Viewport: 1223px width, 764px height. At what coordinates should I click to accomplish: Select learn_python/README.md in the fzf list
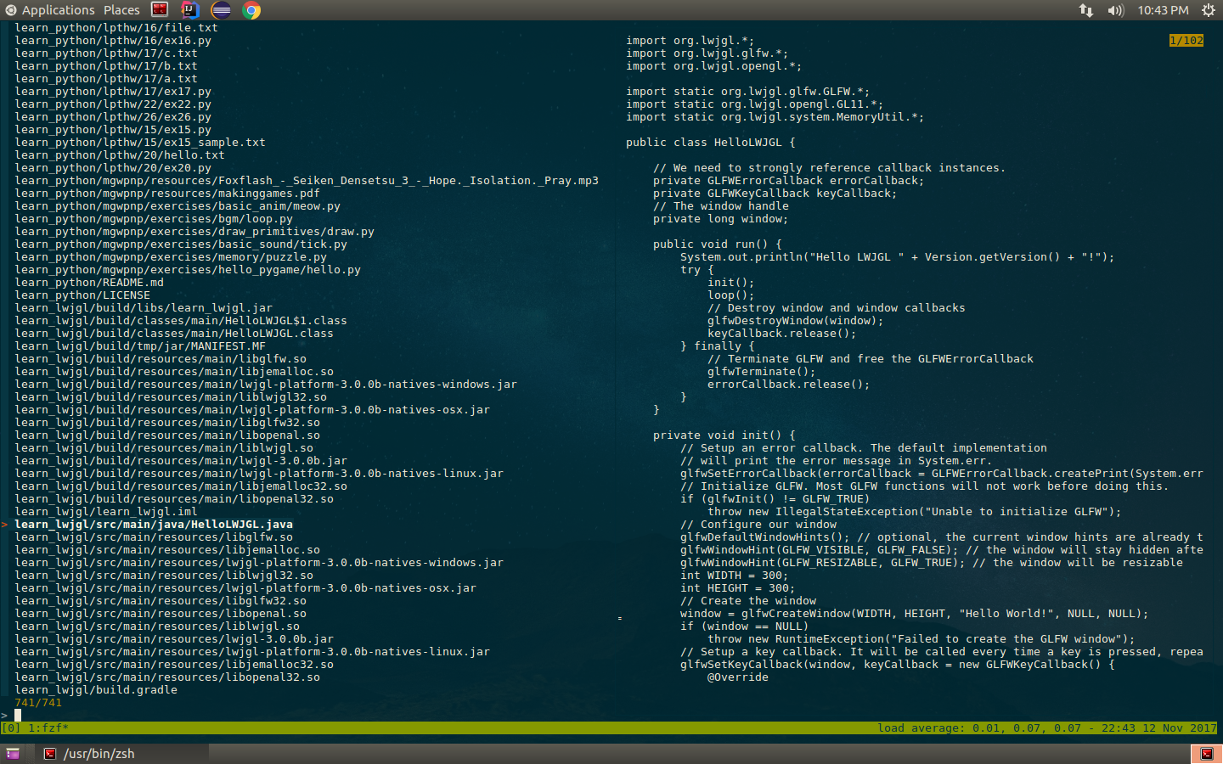89,283
